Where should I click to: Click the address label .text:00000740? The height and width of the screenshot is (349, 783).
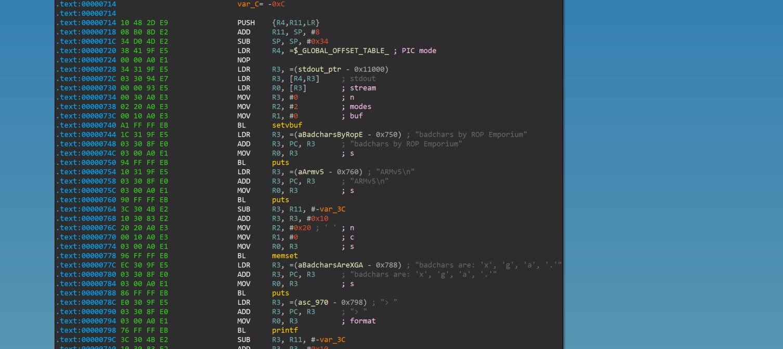point(86,125)
